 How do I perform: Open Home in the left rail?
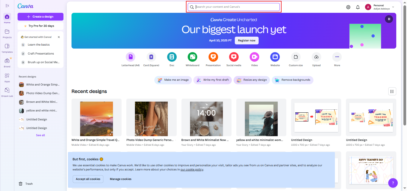click(x=7, y=18)
